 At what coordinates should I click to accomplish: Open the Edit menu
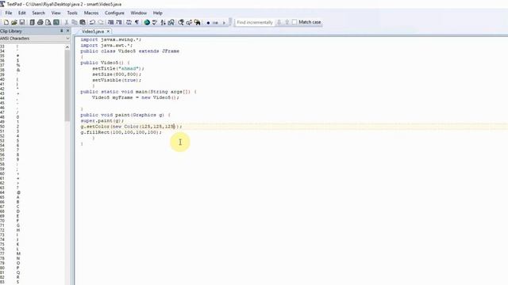[x=21, y=13]
